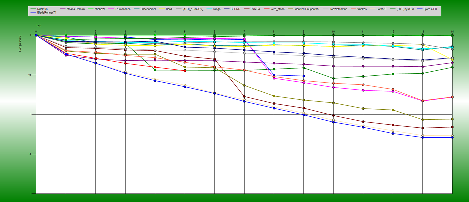Click lap number 7 on the top axis
The height and width of the screenshot is (202, 469).
click(244, 32)
